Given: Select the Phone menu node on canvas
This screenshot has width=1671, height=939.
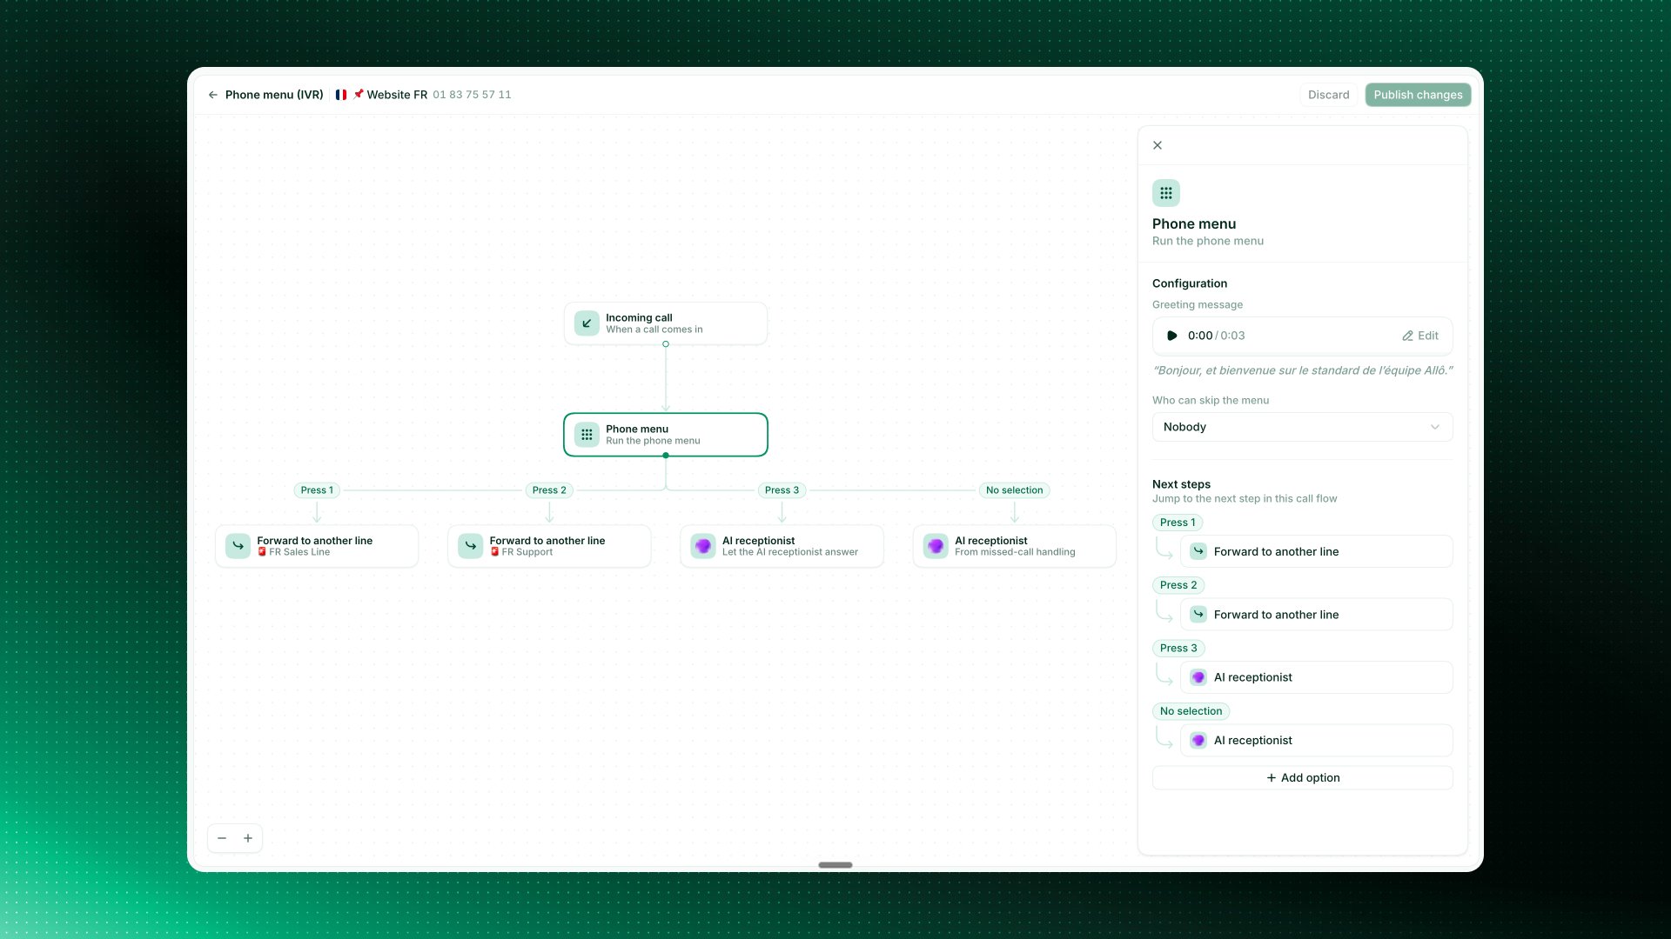Looking at the screenshot, I should (666, 435).
